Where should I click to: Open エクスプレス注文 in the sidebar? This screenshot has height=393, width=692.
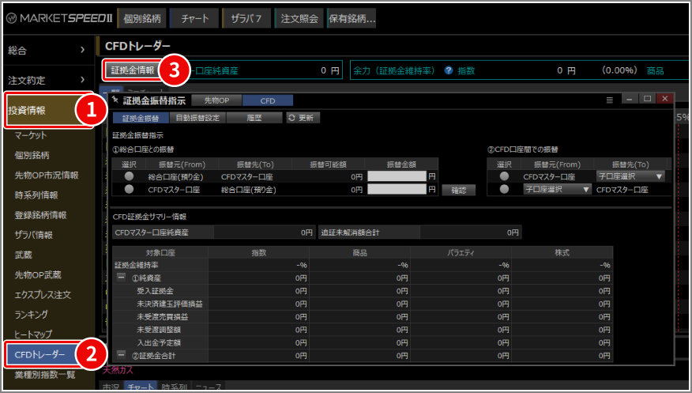coord(43,294)
